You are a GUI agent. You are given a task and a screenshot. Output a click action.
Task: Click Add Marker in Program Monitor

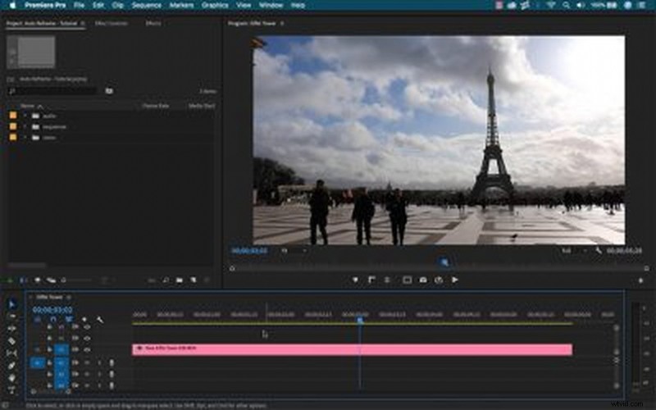click(x=355, y=280)
